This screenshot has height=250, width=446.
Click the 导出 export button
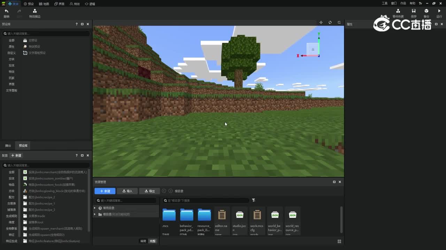point(149,191)
